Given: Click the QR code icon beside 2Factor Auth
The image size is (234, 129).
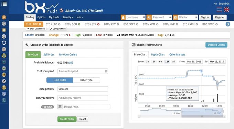Looking at the screenshot, I should 60,107.
